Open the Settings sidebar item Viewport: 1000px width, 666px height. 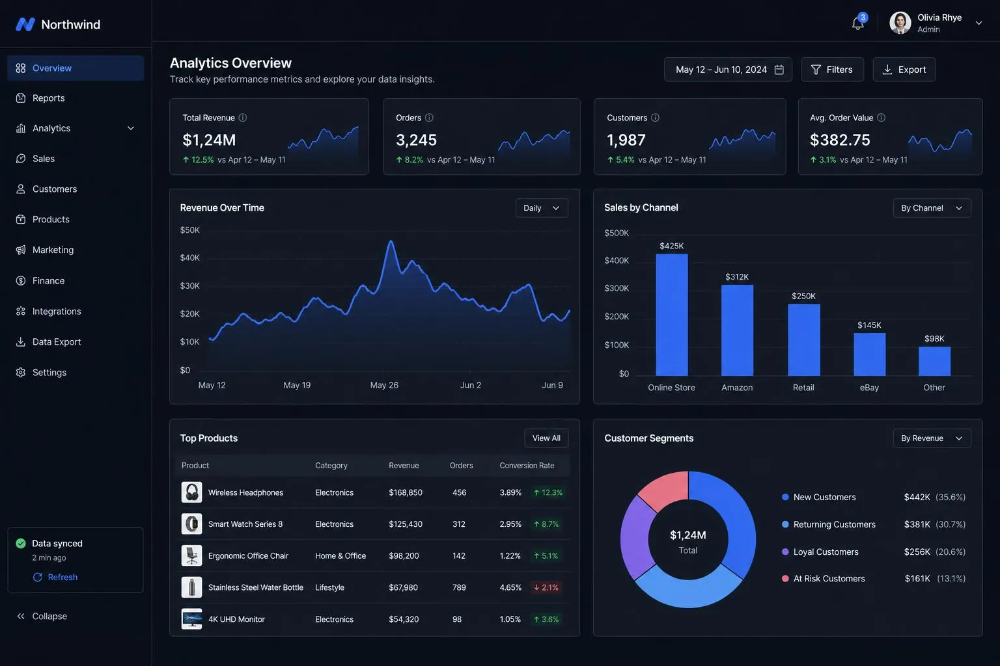point(76,373)
